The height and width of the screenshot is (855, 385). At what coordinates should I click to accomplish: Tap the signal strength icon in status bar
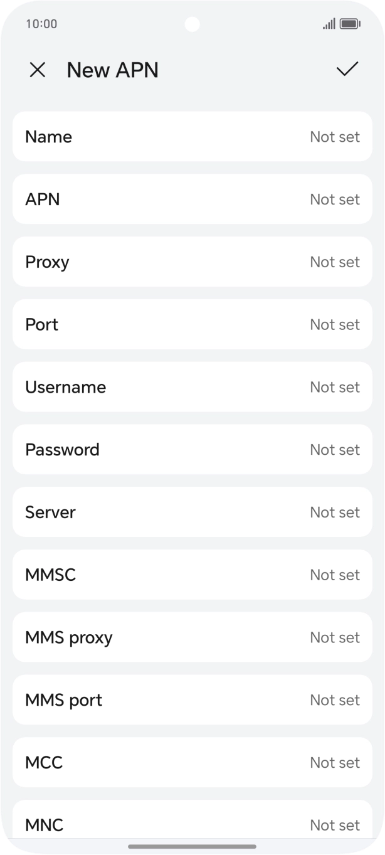[329, 24]
